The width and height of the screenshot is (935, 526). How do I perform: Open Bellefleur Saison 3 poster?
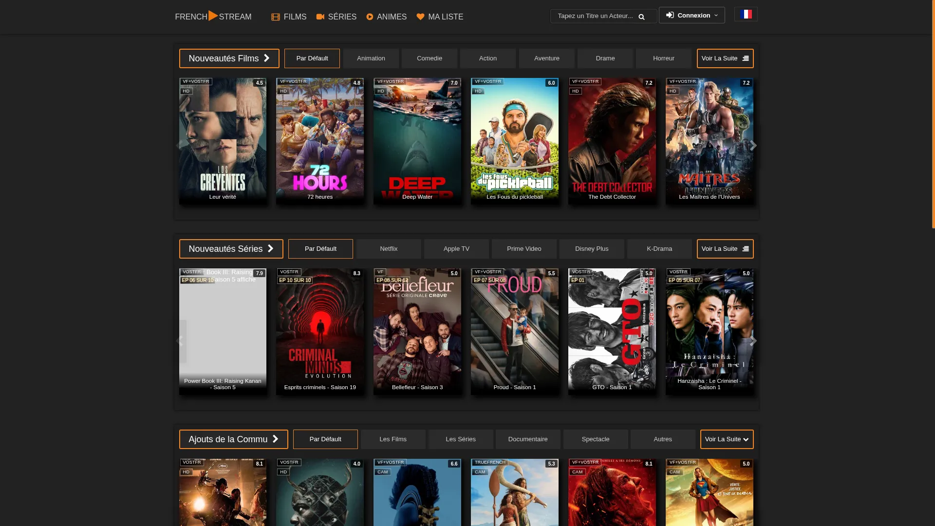point(417,332)
